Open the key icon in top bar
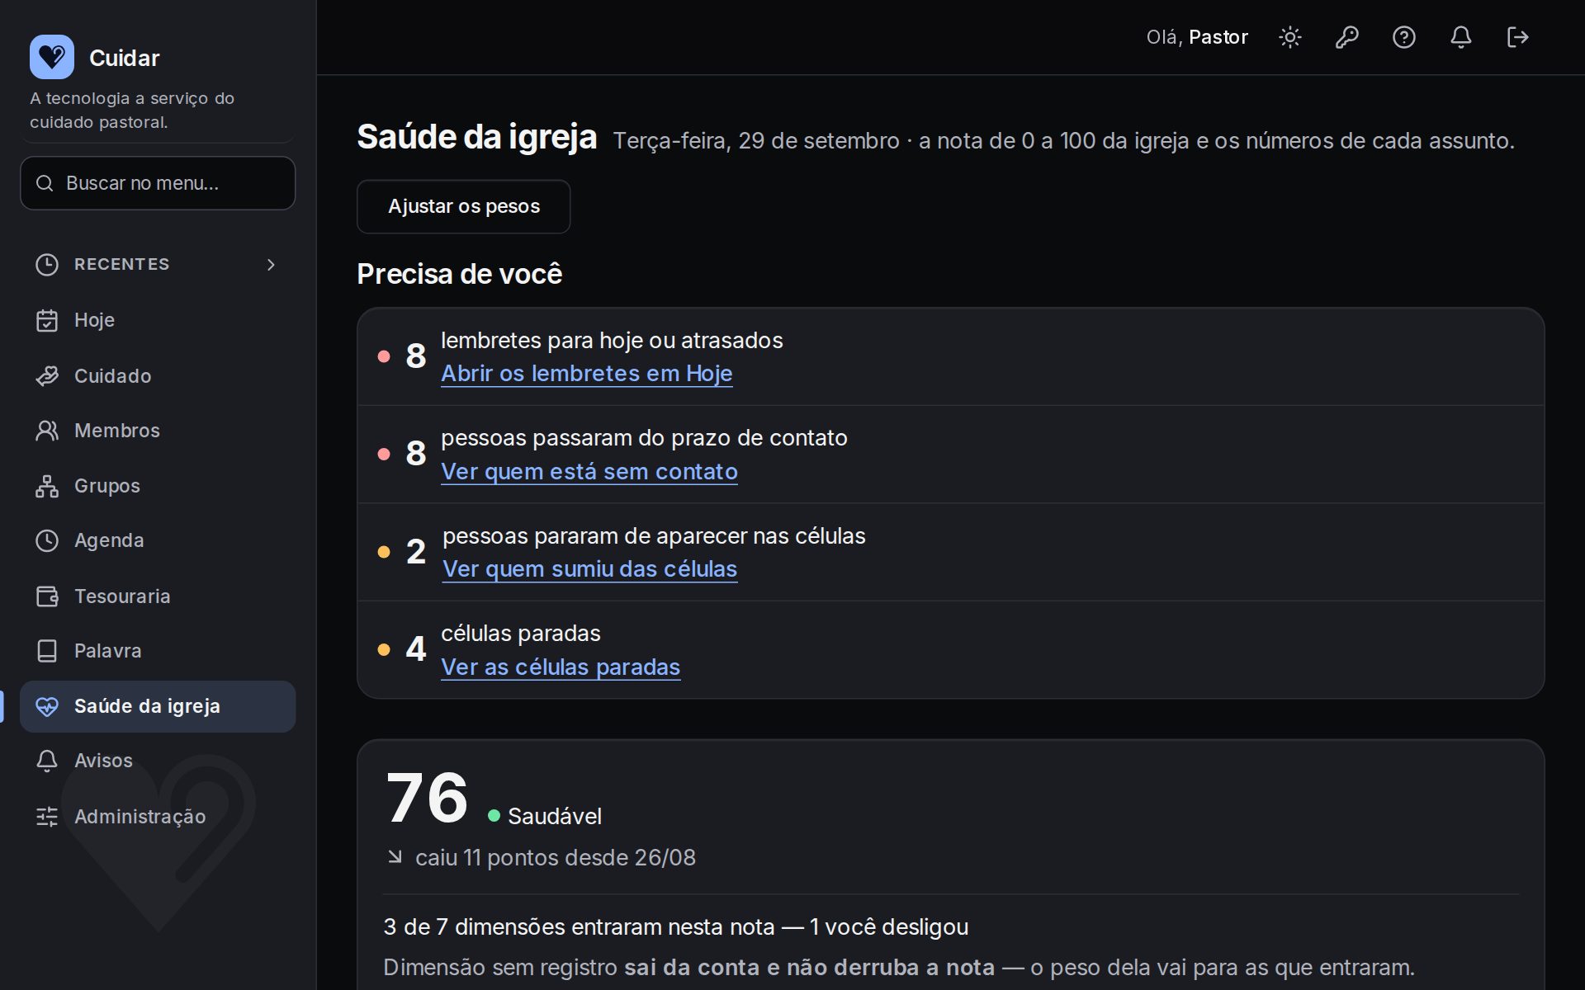The width and height of the screenshot is (1585, 990). click(x=1347, y=37)
